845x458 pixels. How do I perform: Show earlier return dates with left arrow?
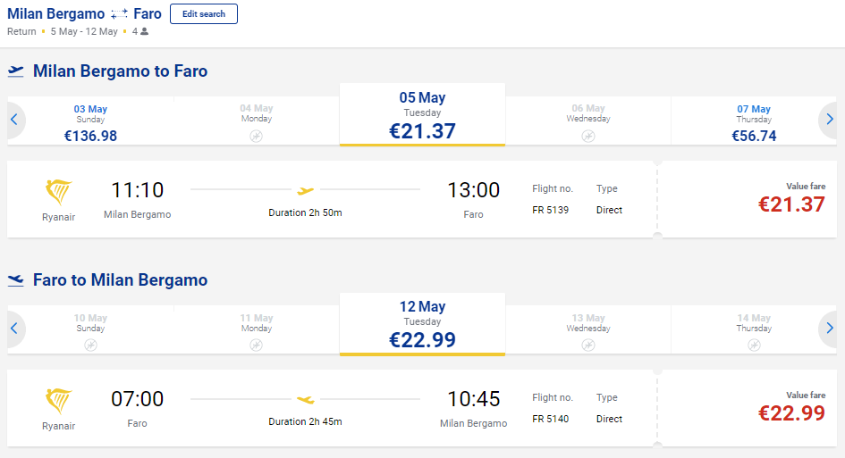14,329
